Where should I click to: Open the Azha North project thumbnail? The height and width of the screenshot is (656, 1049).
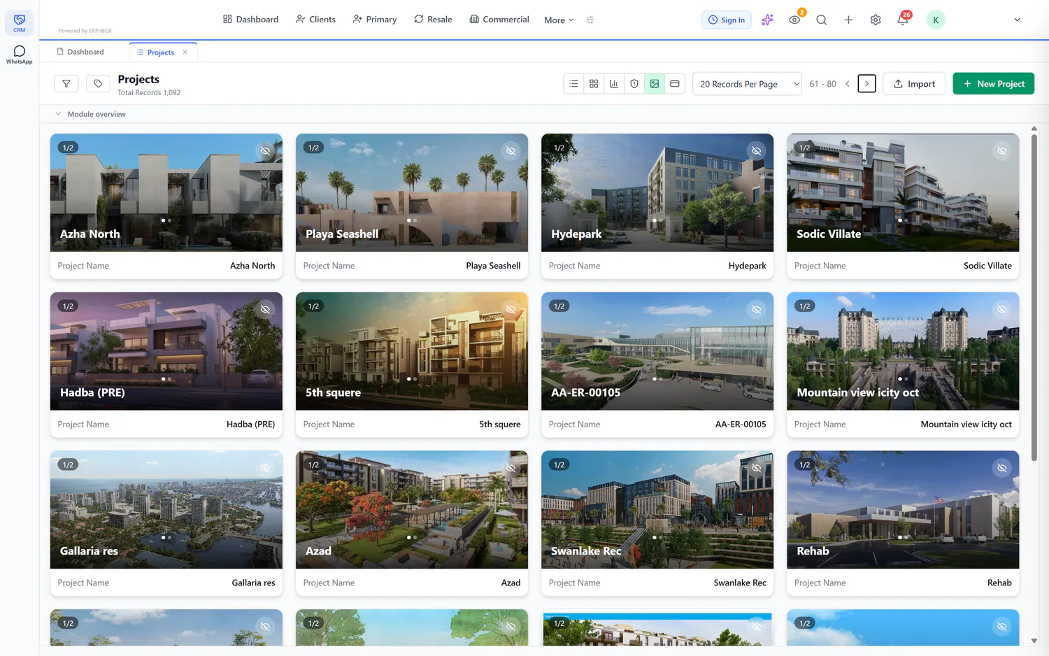coord(166,193)
